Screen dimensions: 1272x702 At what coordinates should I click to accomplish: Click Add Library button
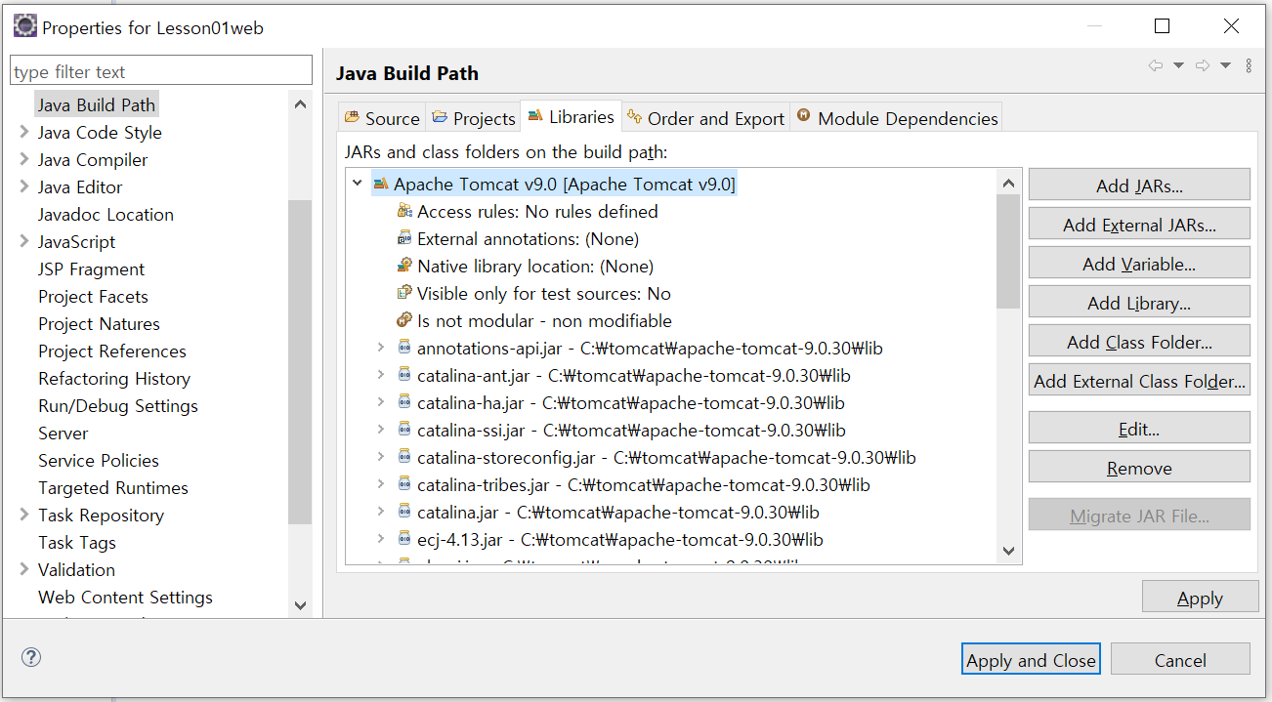click(x=1139, y=303)
